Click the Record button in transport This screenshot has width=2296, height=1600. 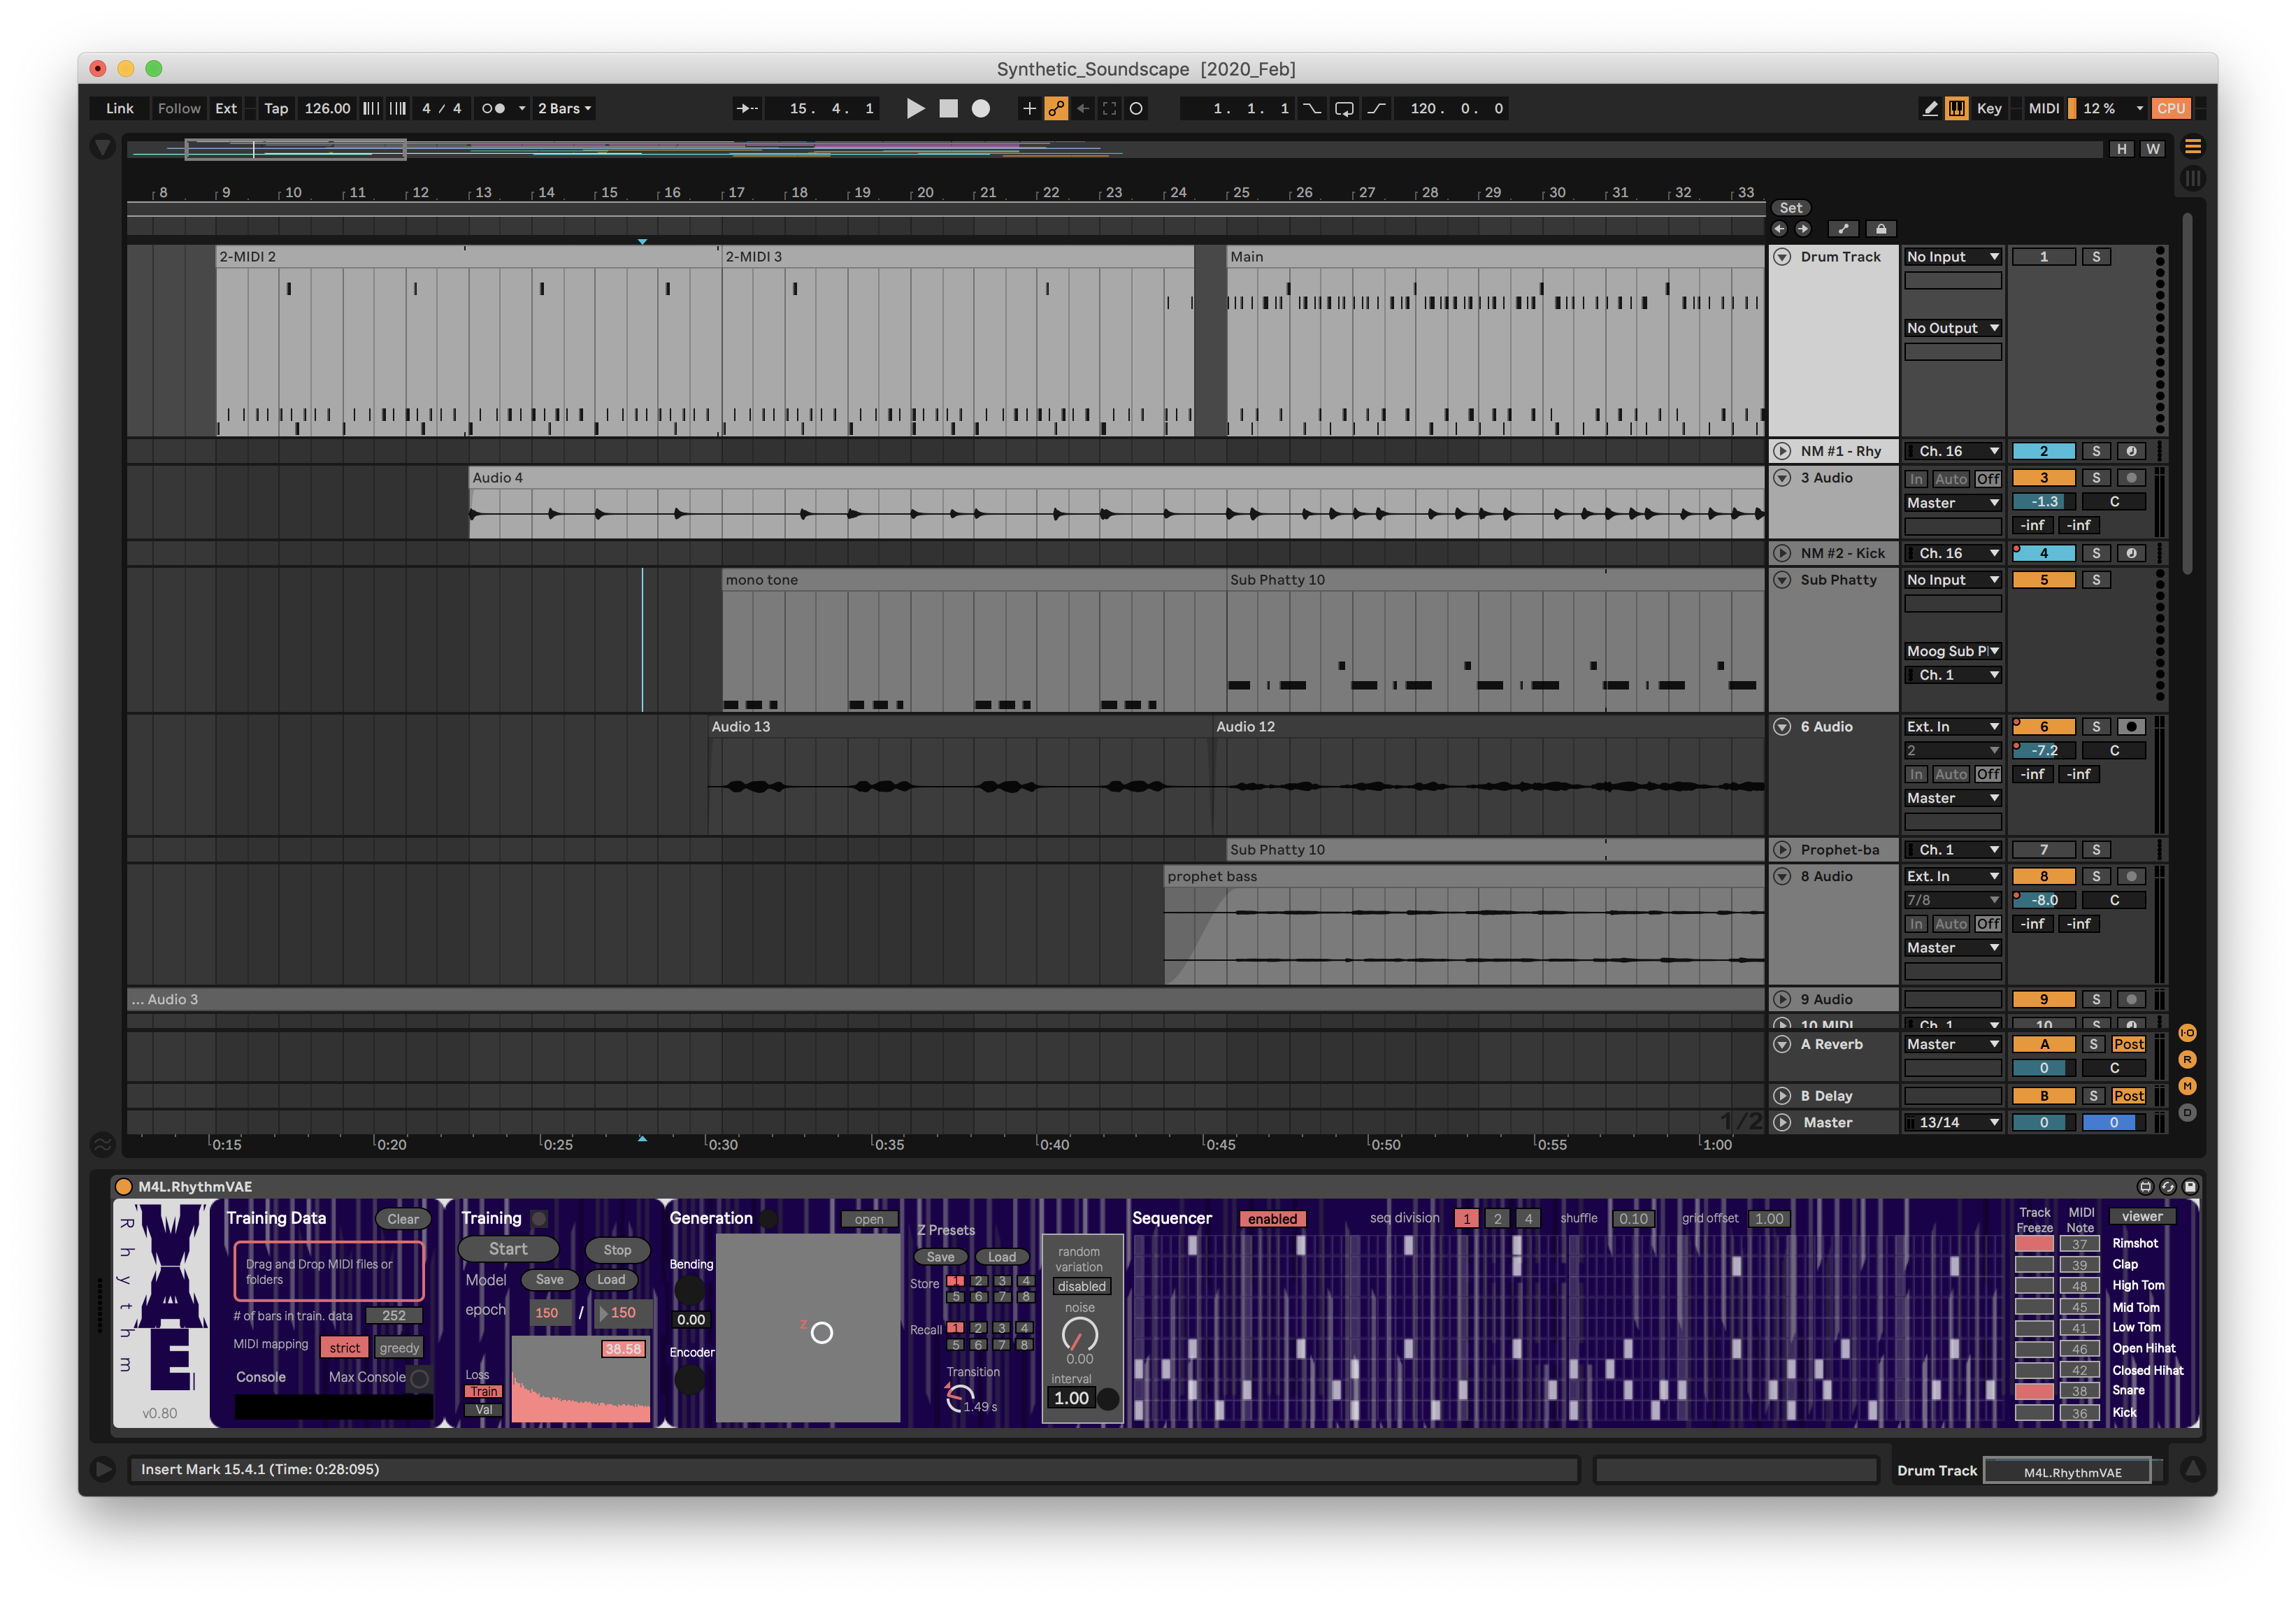(x=979, y=108)
